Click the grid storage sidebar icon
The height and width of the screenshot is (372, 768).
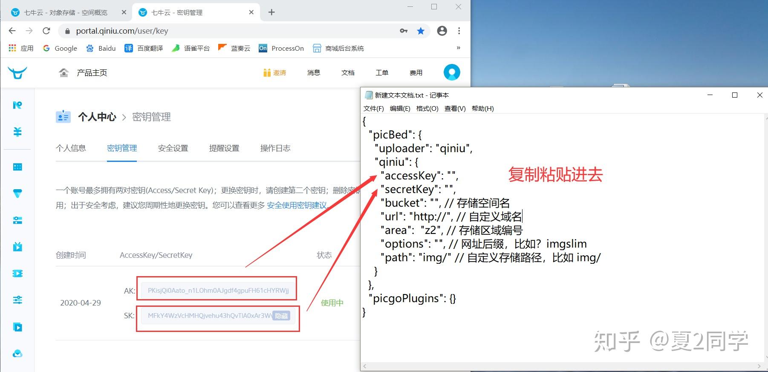17,167
